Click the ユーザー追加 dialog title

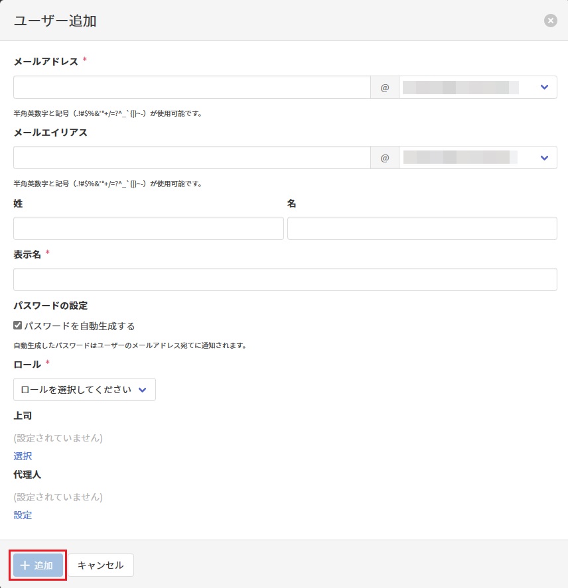tap(55, 21)
